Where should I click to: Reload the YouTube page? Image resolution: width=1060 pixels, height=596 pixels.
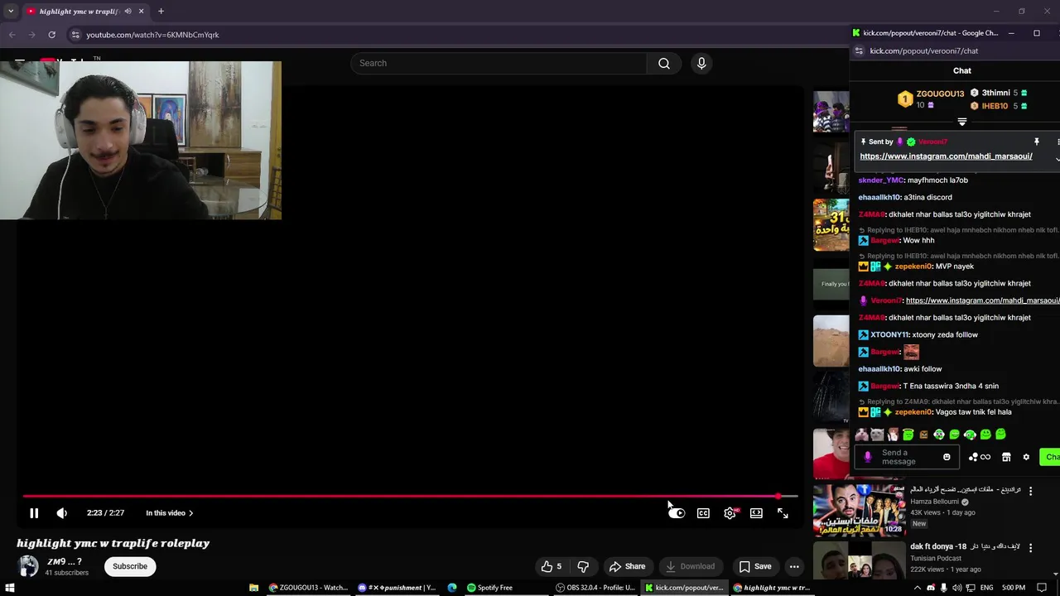pos(51,35)
